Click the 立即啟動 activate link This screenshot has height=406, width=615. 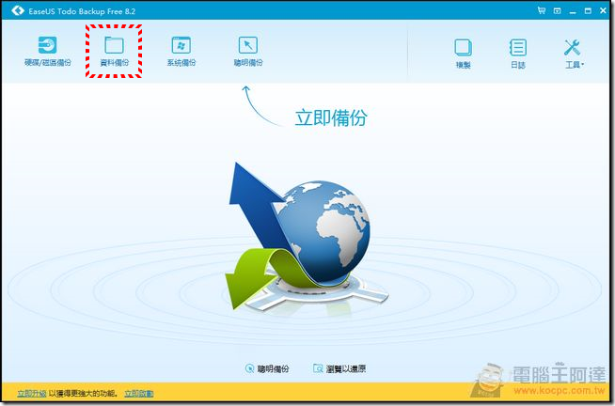139,393
